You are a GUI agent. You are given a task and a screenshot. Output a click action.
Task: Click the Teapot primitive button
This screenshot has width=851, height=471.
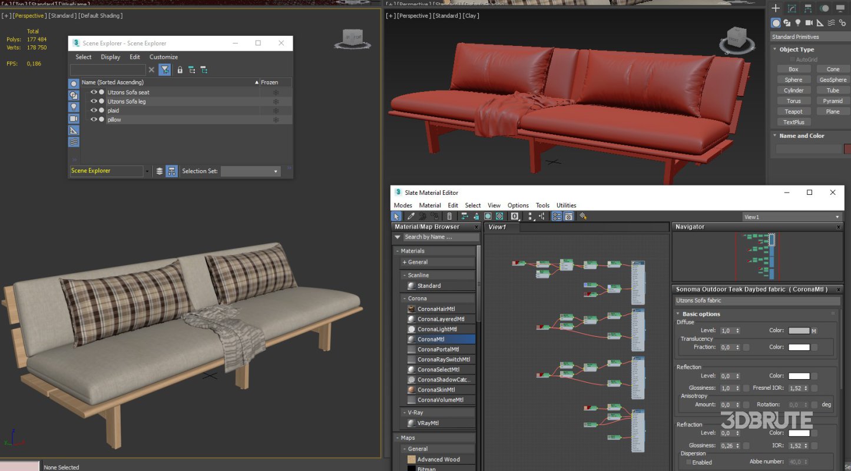[794, 111]
